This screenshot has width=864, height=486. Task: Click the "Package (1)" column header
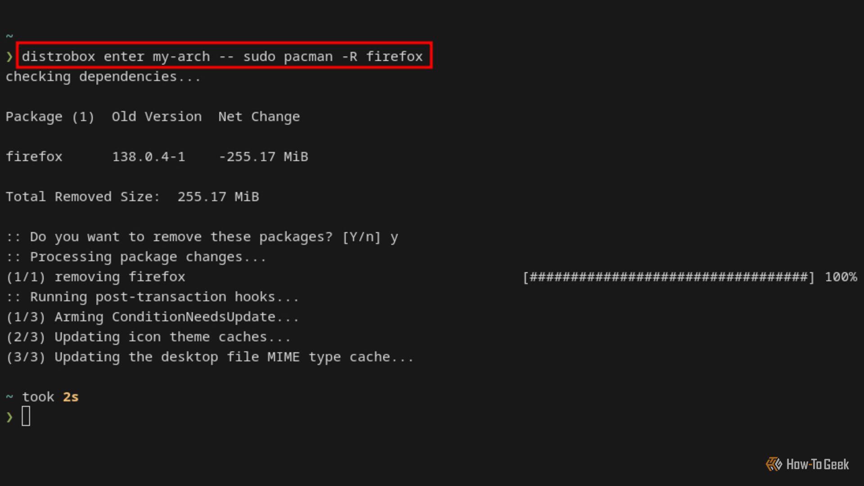[x=50, y=117]
